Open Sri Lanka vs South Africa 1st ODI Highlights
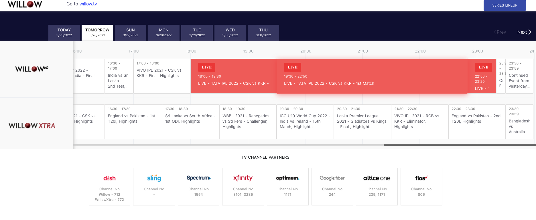Image resolution: width=536 pixels, height=220 pixels. (x=191, y=122)
